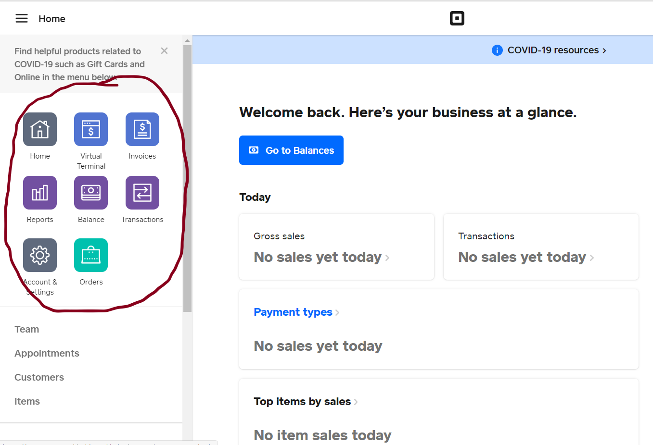Open the Team menu item
Screen dimensions: 653x445
tap(27, 329)
